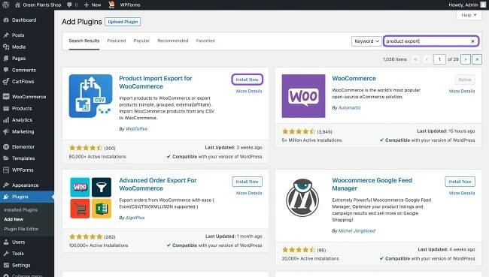Click the Marketing megaphone icon
The height and width of the screenshot is (277, 489).
click(6, 131)
